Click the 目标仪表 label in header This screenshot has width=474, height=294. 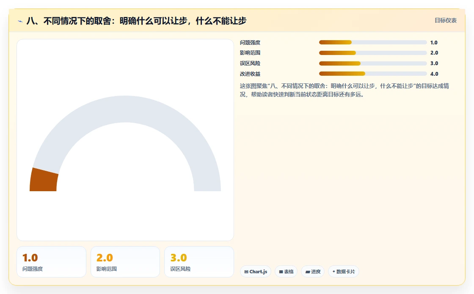(x=446, y=20)
